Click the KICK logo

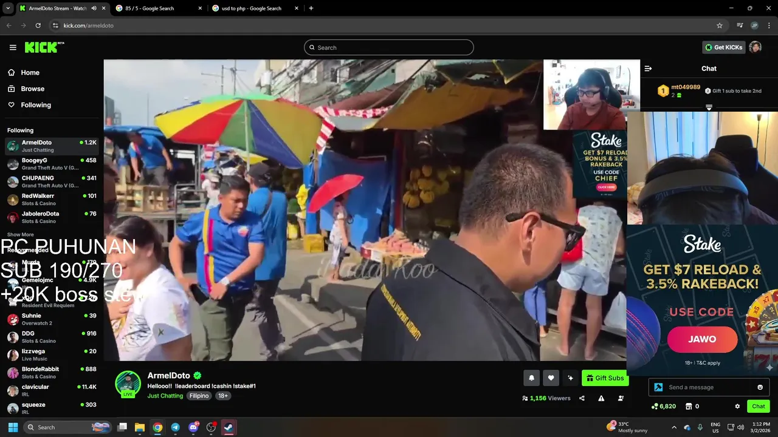pyautogui.click(x=44, y=47)
